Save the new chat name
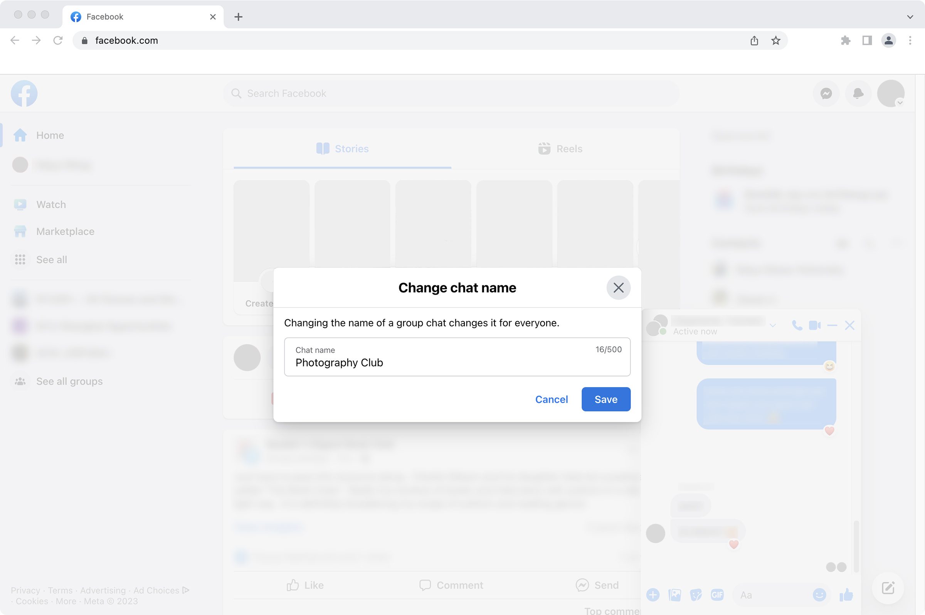Viewport: 925px width, 615px height. click(605, 399)
